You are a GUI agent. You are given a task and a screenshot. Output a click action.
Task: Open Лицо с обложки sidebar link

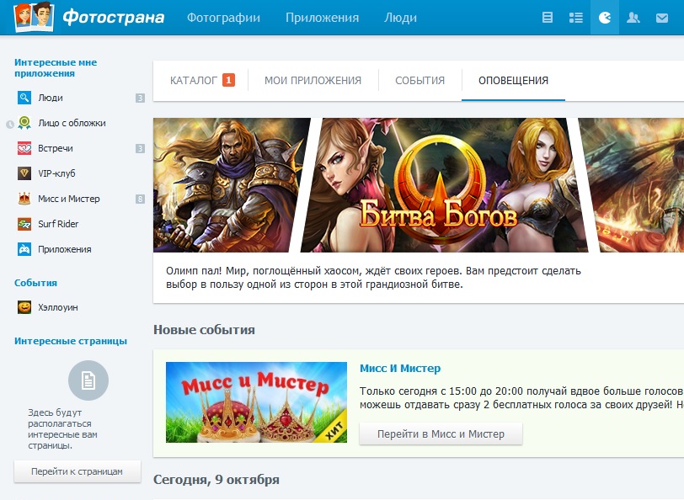pos(72,124)
